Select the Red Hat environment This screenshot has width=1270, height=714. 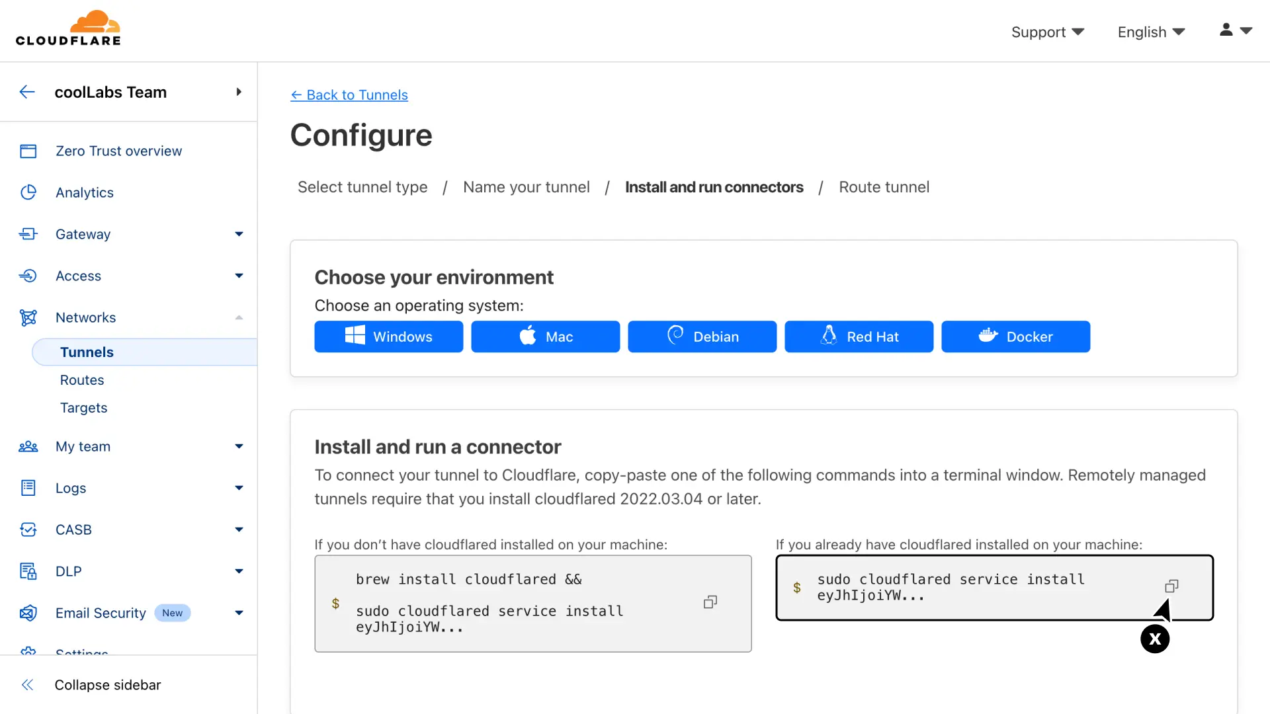point(859,337)
